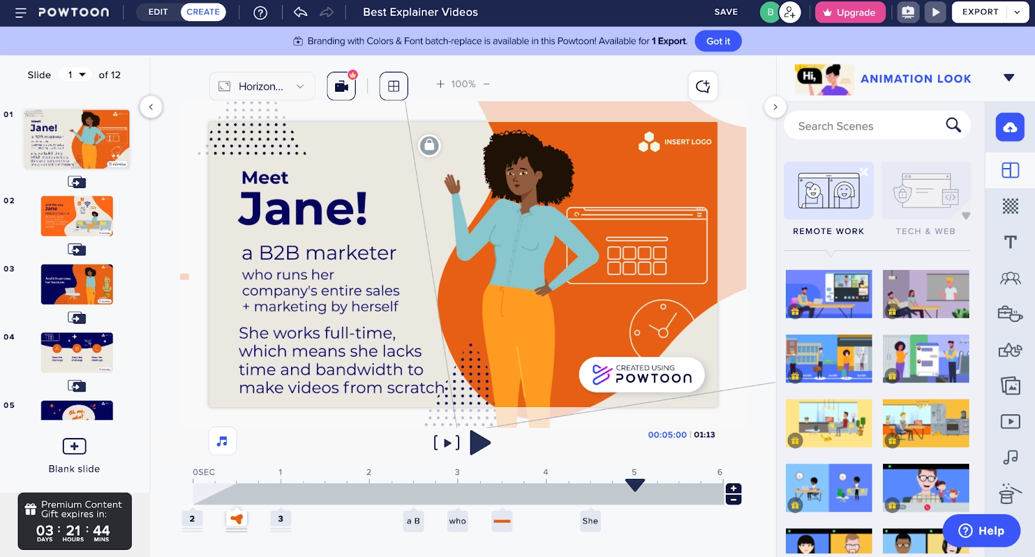Viewport: 1035px width, 557px height.
Task: Play the Powtoon from timeline
Action: tap(480, 443)
